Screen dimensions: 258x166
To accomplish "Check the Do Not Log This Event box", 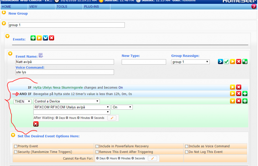I will point(187,152).
